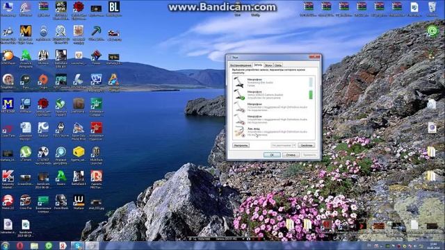The width and height of the screenshot is (445, 250).
Task: Open the green A Aвaтaрия desktop shortcut beside Battlefield 4
Action: (x=61, y=178)
